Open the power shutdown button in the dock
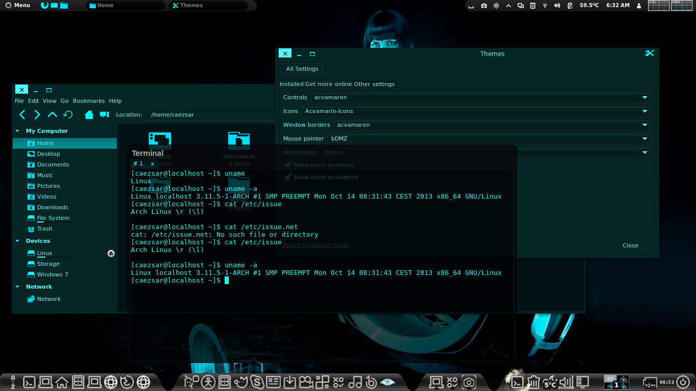696x391 pixels. (x=683, y=382)
